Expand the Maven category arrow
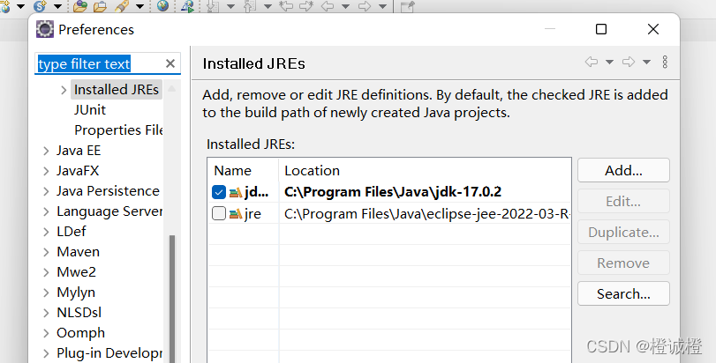The height and width of the screenshot is (363, 716). coord(46,252)
